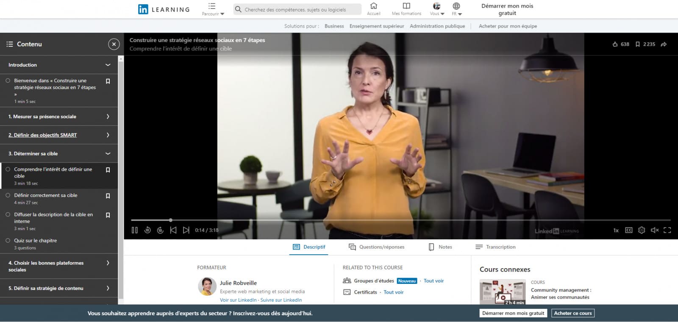Click the sidebar scrollbar
This screenshot has height=322, width=678.
(x=121, y=180)
